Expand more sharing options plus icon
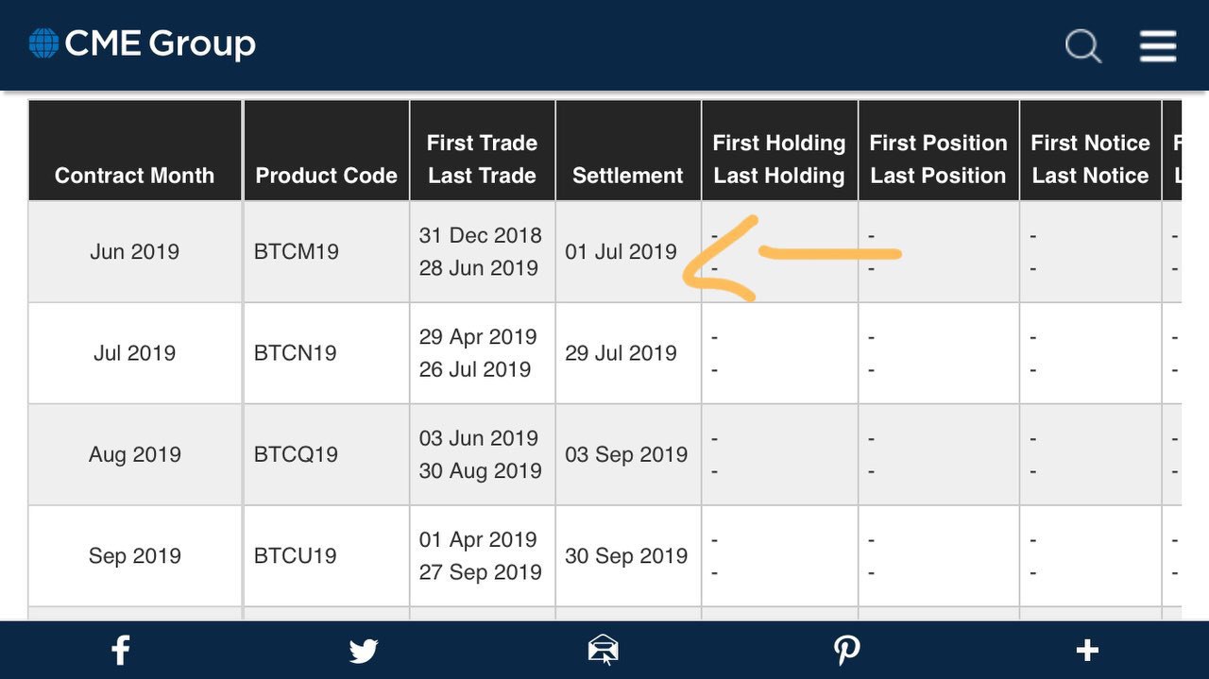Screen dimensions: 1209x679 1087,650
